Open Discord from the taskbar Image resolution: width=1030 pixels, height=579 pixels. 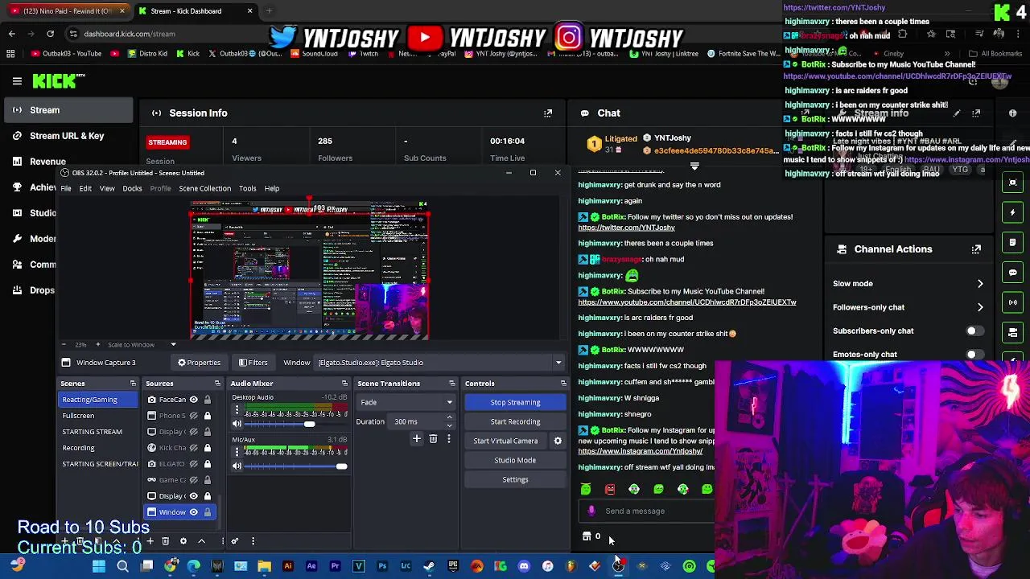524,566
